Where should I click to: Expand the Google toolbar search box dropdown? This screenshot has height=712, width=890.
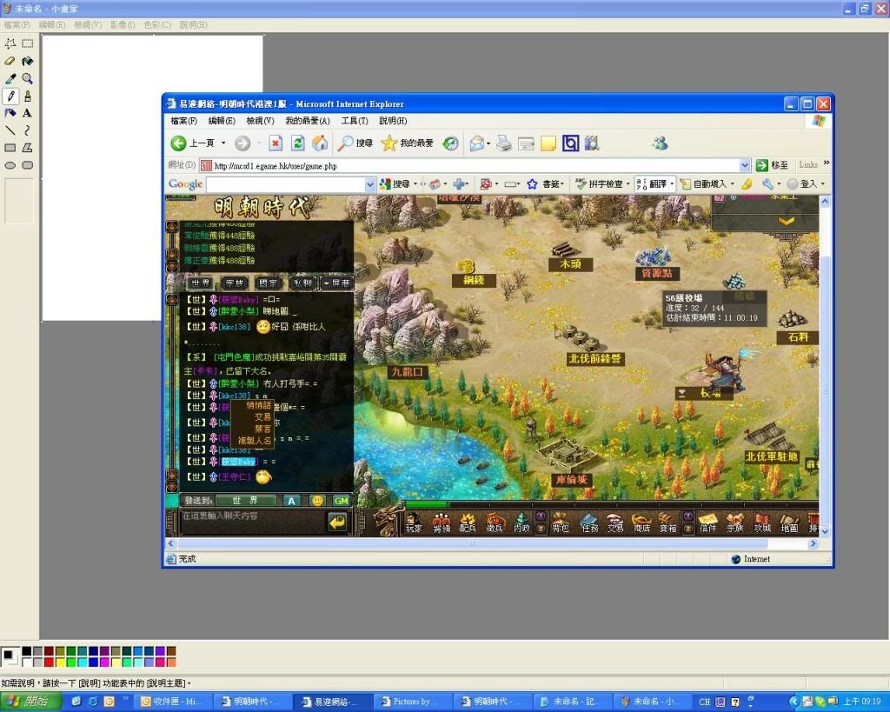click(x=370, y=184)
